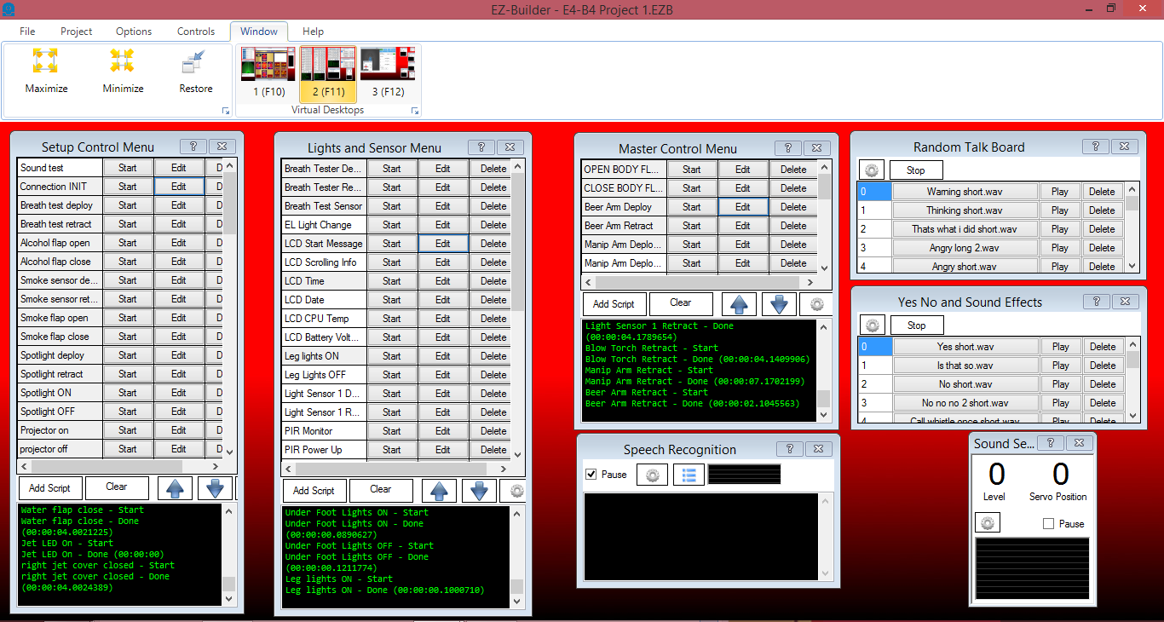Open the Sound Servo gear settings
This screenshot has width=1164, height=622.
(988, 523)
